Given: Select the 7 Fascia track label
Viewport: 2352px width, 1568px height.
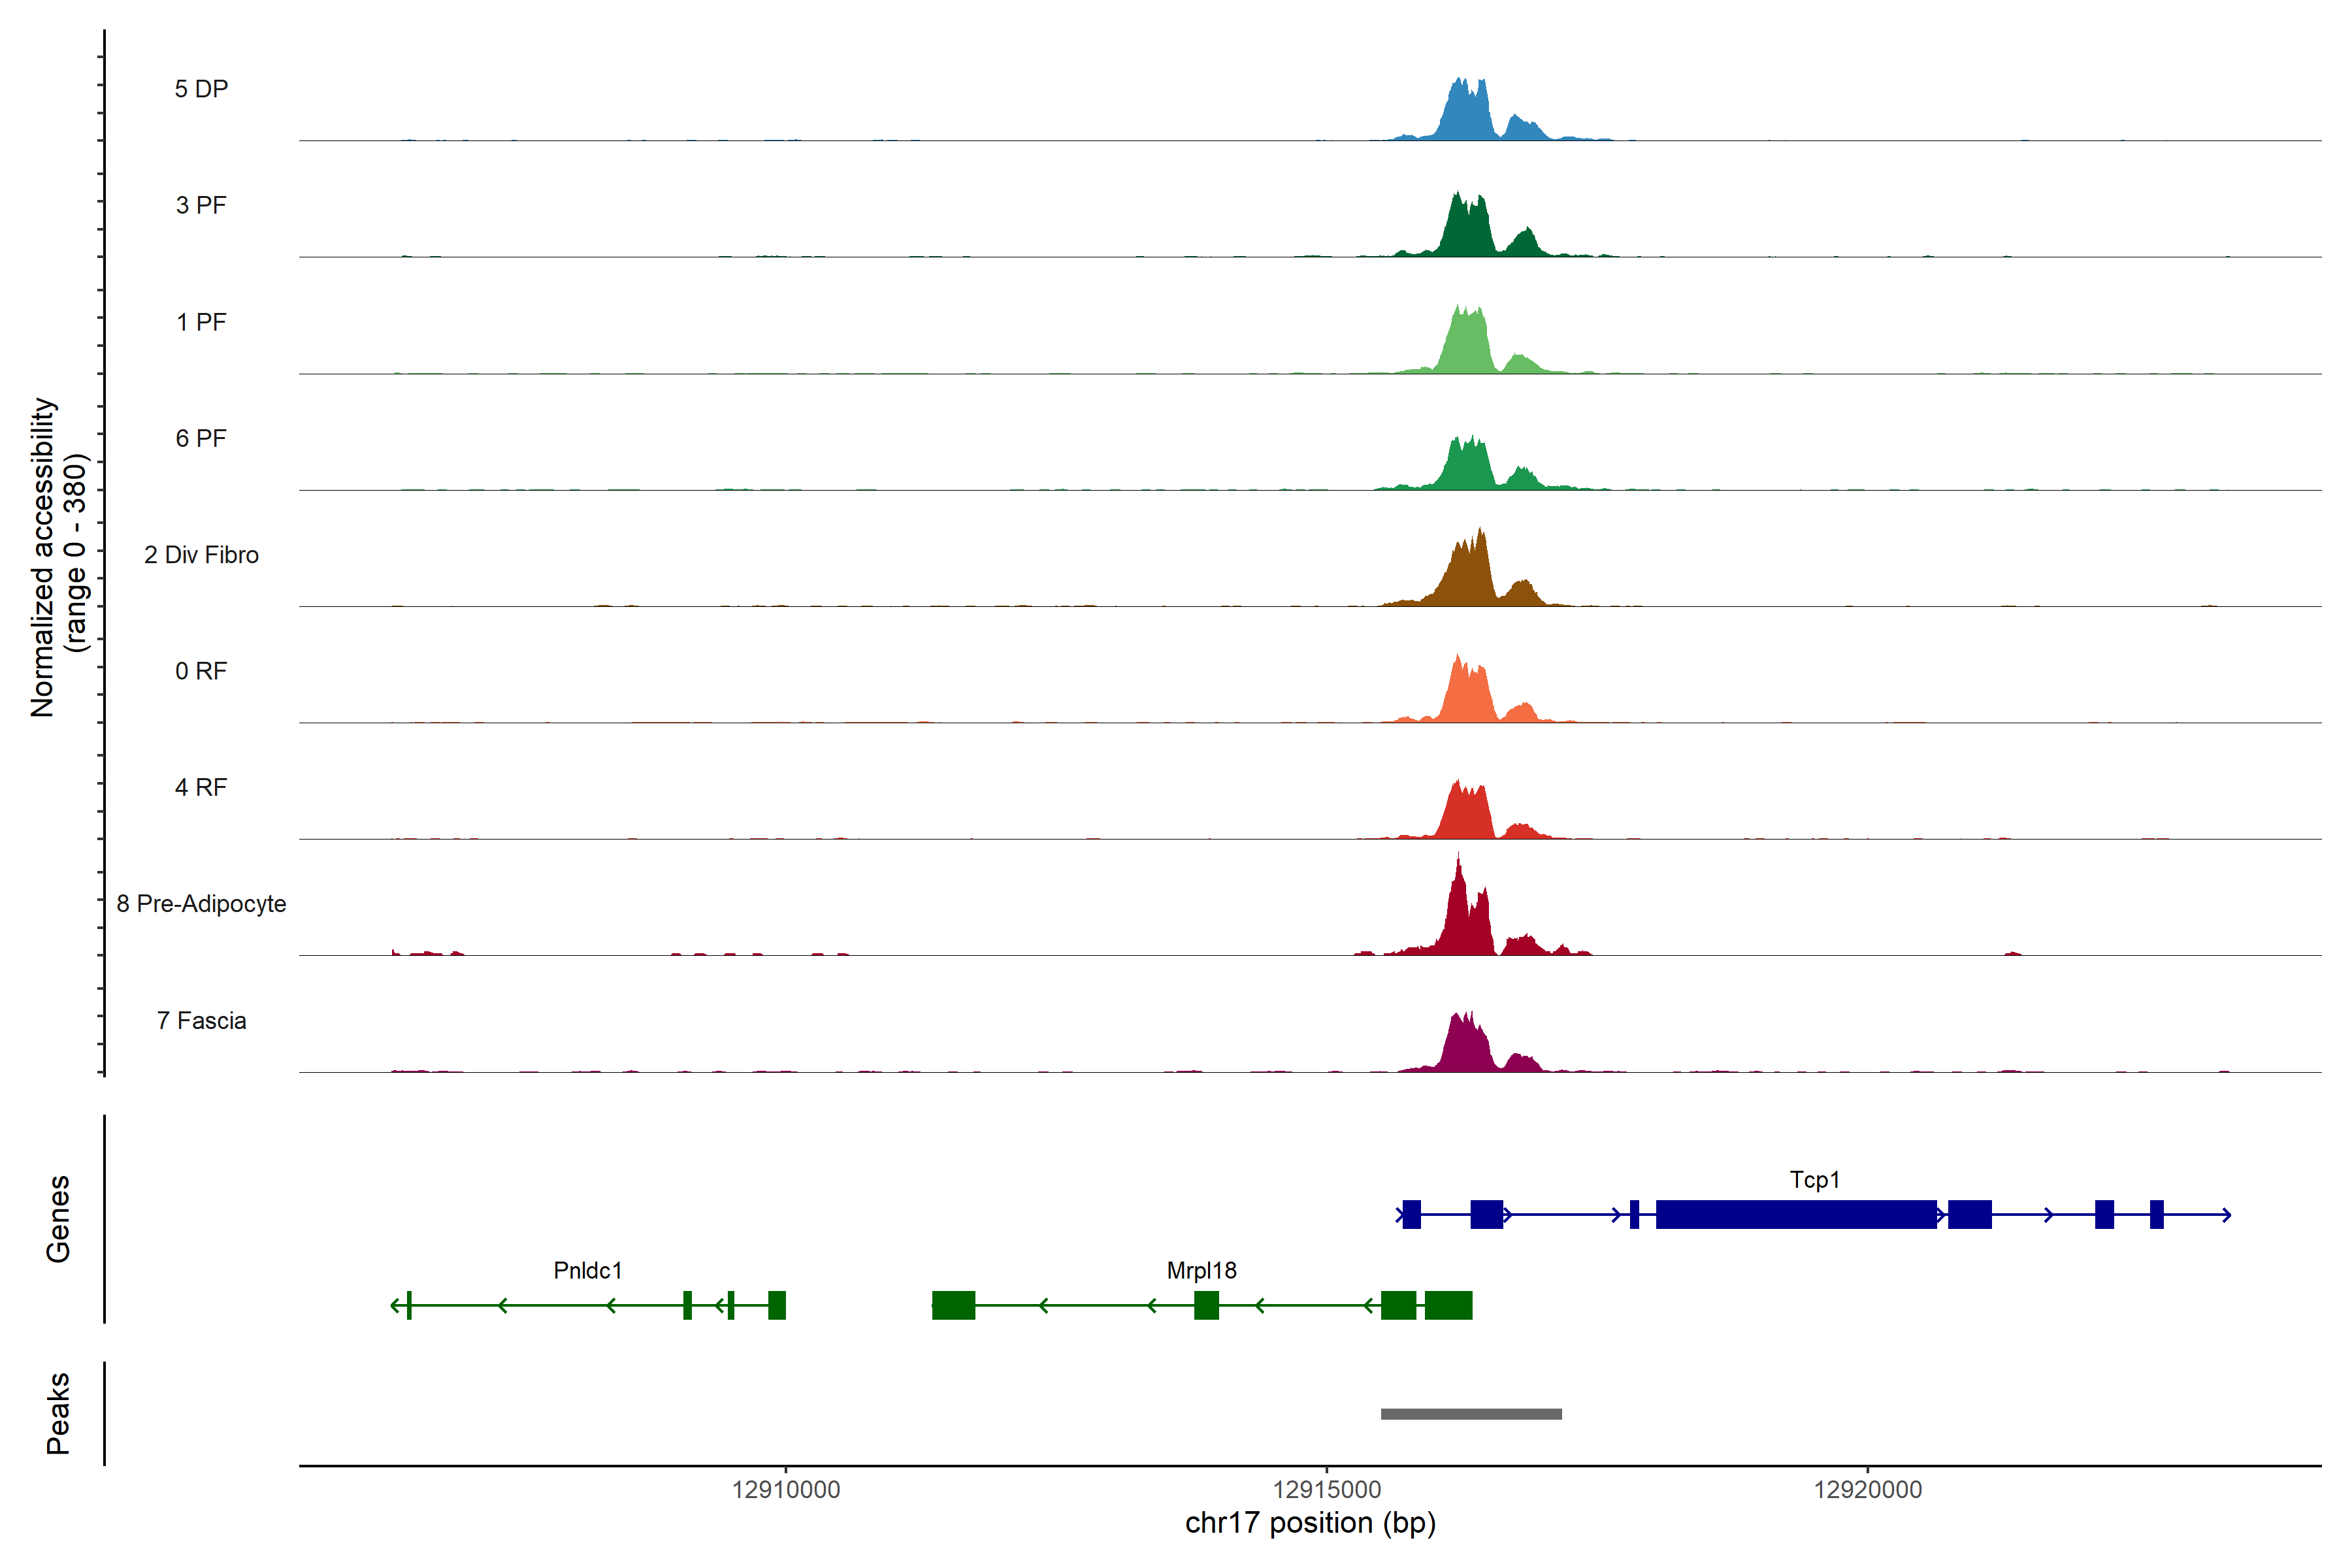Looking at the screenshot, I should 201,1021.
